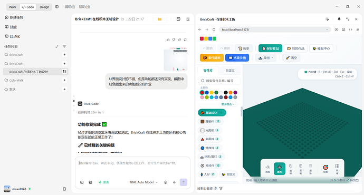Image resolution: width=364 pixels, height=195 pixels.
Task: Select the Code mode tab
Action: [28, 7]
